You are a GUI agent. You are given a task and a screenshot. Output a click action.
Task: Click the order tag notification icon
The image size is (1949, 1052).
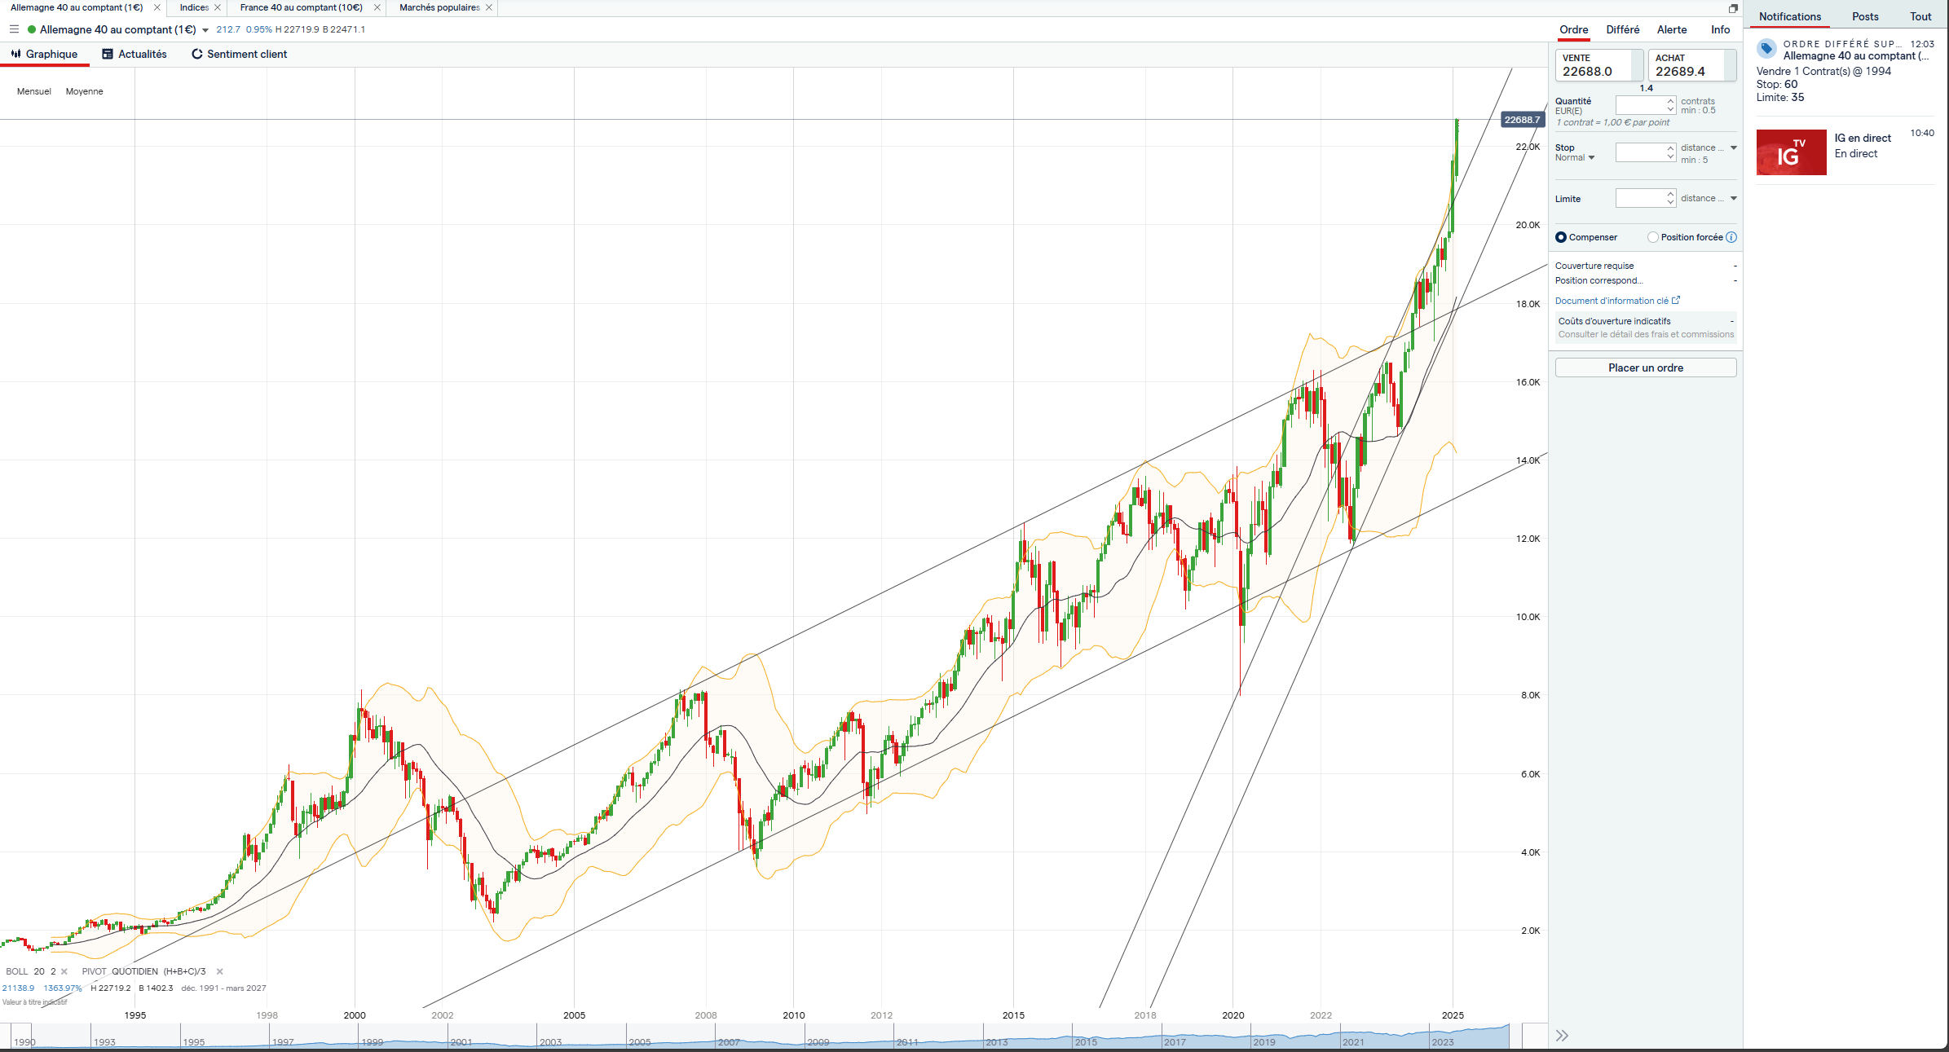point(1766,49)
